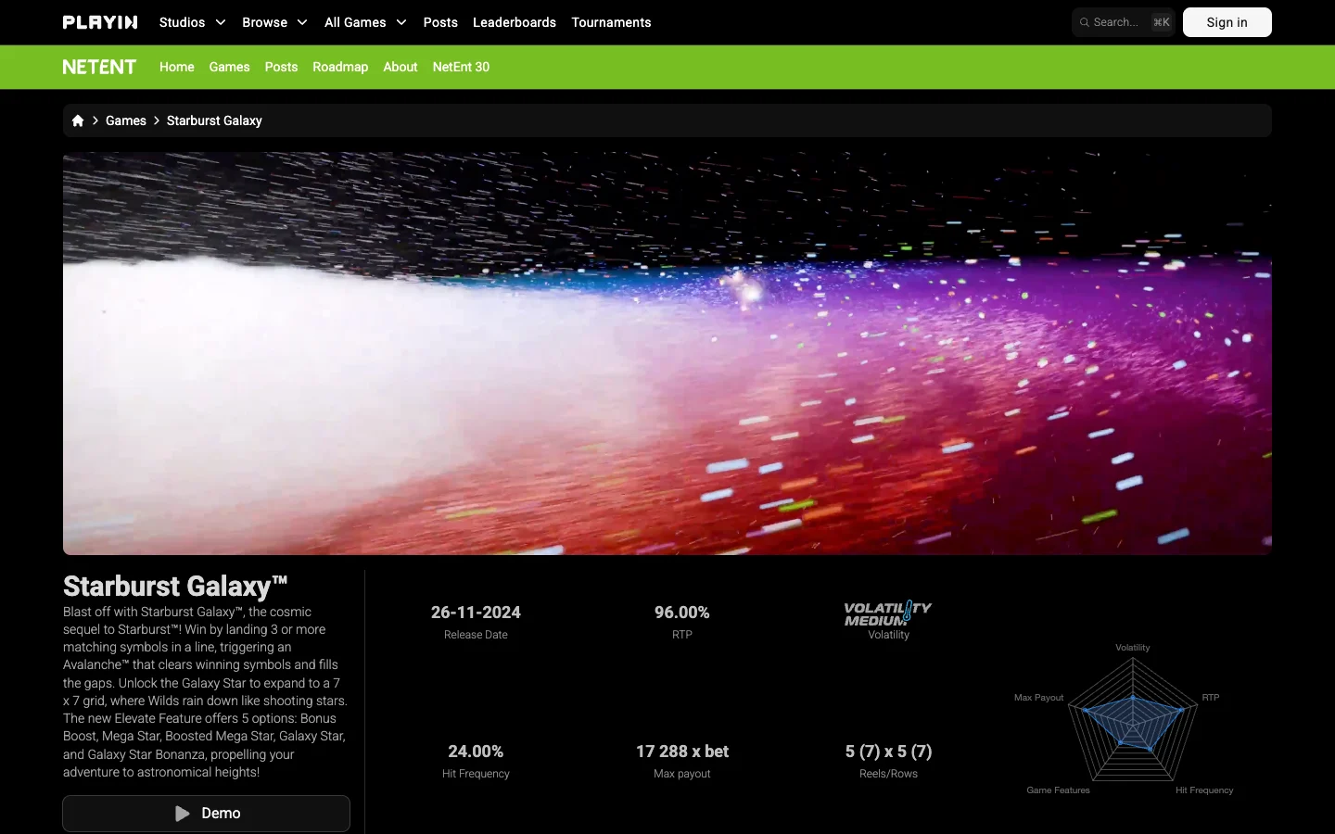The image size is (1335, 834).
Task: Click the Starburst Galaxy™ title
Action: click(x=175, y=586)
